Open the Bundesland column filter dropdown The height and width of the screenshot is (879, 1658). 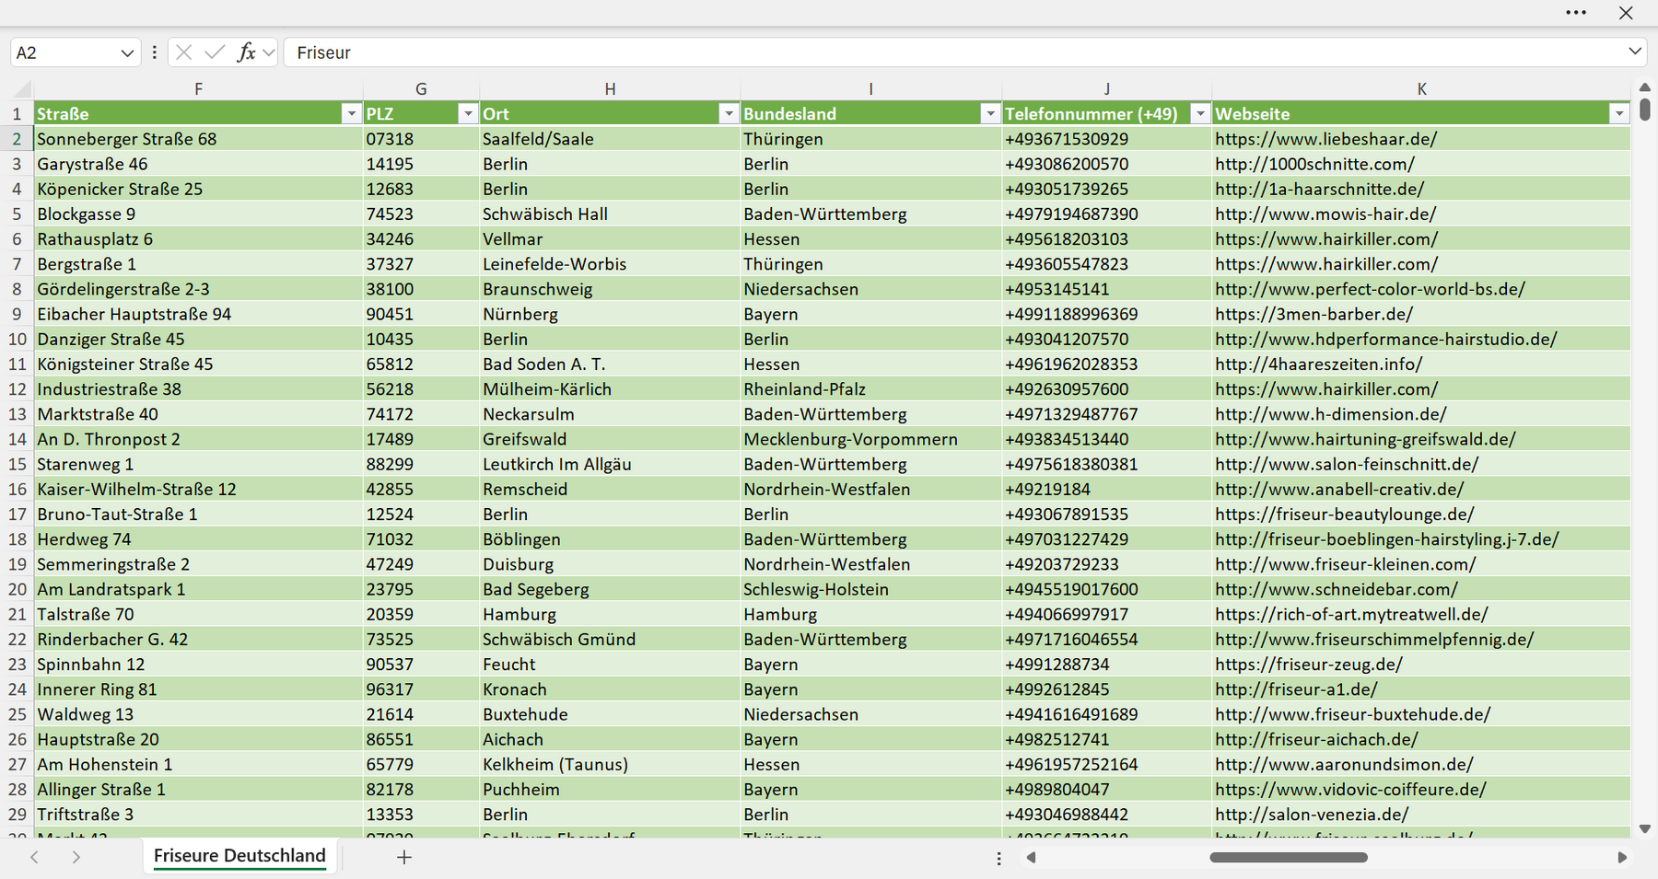pyautogui.click(x=990, y=114)
